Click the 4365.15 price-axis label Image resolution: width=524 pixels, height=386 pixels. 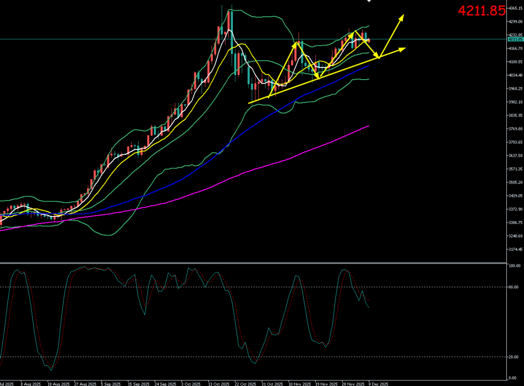click(515, 8)
